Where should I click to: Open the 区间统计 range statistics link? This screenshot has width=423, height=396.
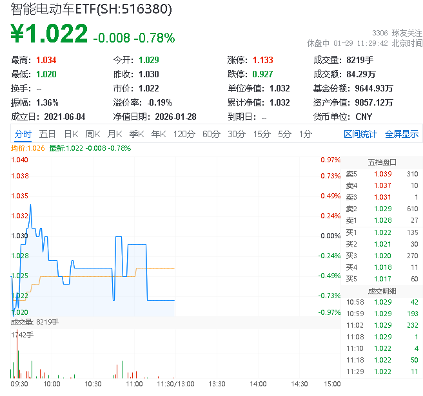coord(360,134)
